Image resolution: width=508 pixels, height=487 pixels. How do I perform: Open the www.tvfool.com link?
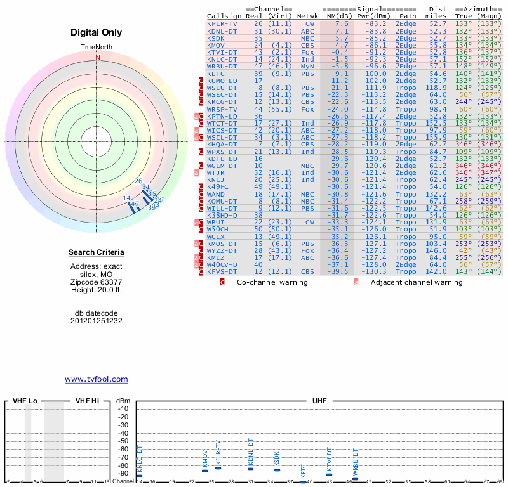tap(97, 379)
